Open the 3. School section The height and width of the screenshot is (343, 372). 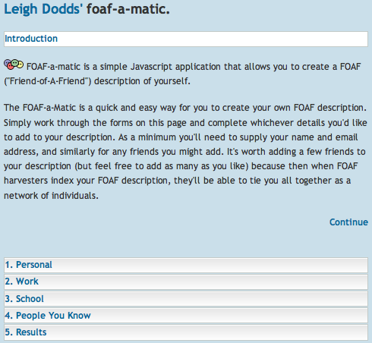[x=186, y=299]
